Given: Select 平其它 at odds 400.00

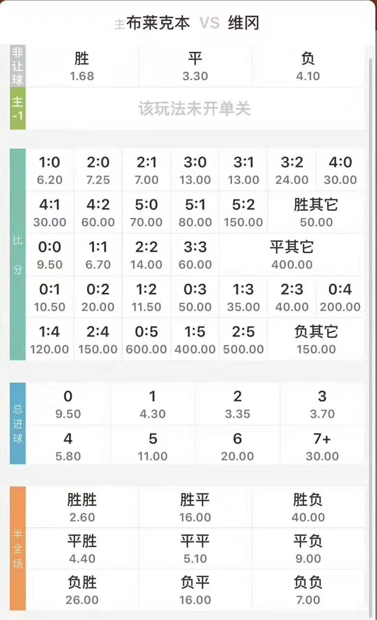Looking at the screenshot, I should [x=292, y=255].
